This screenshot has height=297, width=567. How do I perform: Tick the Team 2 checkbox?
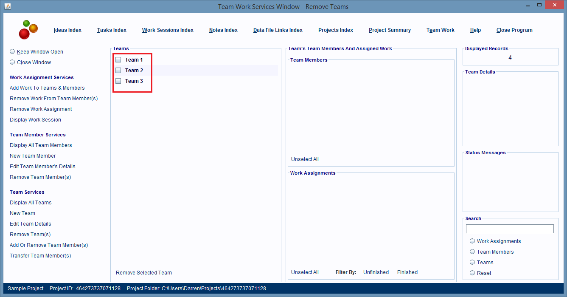tap(118, 71)
